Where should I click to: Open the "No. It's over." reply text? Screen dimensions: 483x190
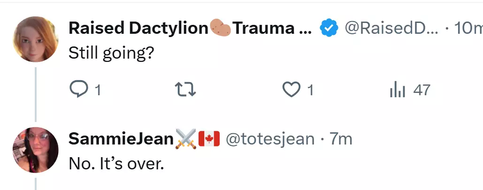point(116,163)
